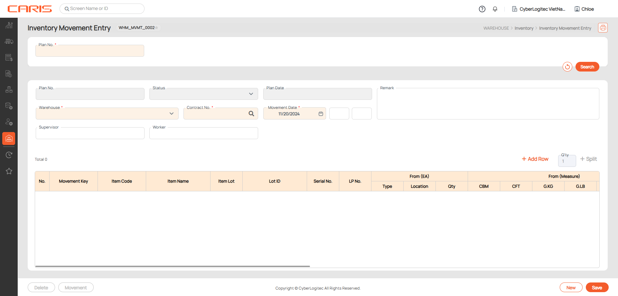Focus the top Plan No. search field
This screenshot has width=618, height=296.
coord(90,51)
